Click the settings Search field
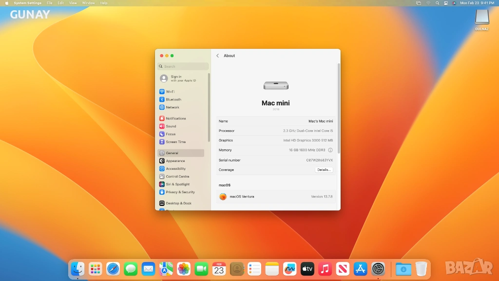 [183, 66]
